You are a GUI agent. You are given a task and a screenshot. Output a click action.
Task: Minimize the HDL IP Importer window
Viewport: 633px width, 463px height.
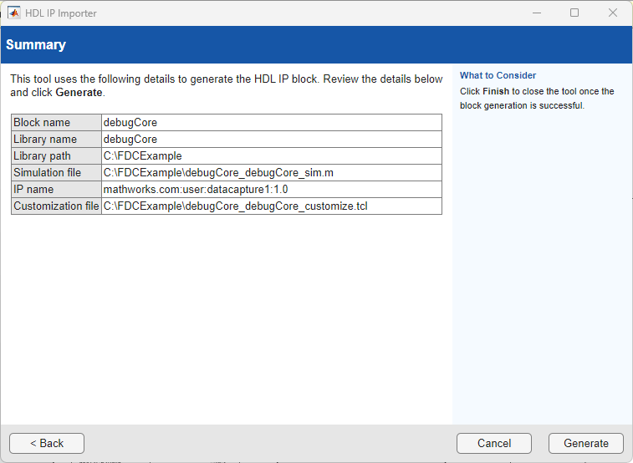point(536,13)
